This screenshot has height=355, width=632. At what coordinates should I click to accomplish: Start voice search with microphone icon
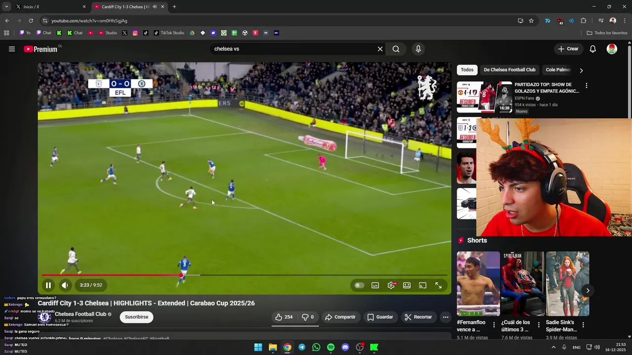point(418,49)
